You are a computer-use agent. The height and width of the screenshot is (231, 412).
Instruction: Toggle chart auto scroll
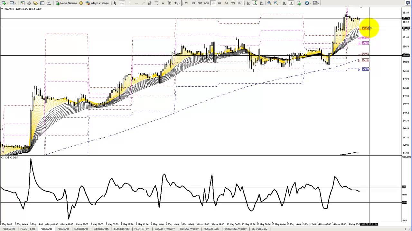click(284, 3)
